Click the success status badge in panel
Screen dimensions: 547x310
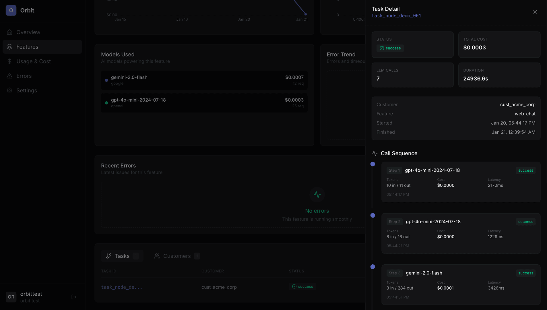[390, 48]
